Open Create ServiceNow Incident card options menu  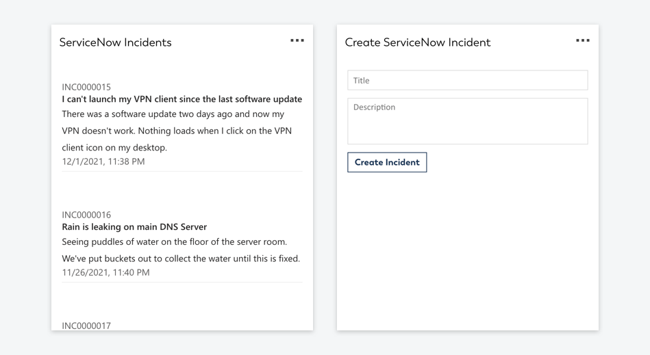pyautogui.click(x=582, y=40)
